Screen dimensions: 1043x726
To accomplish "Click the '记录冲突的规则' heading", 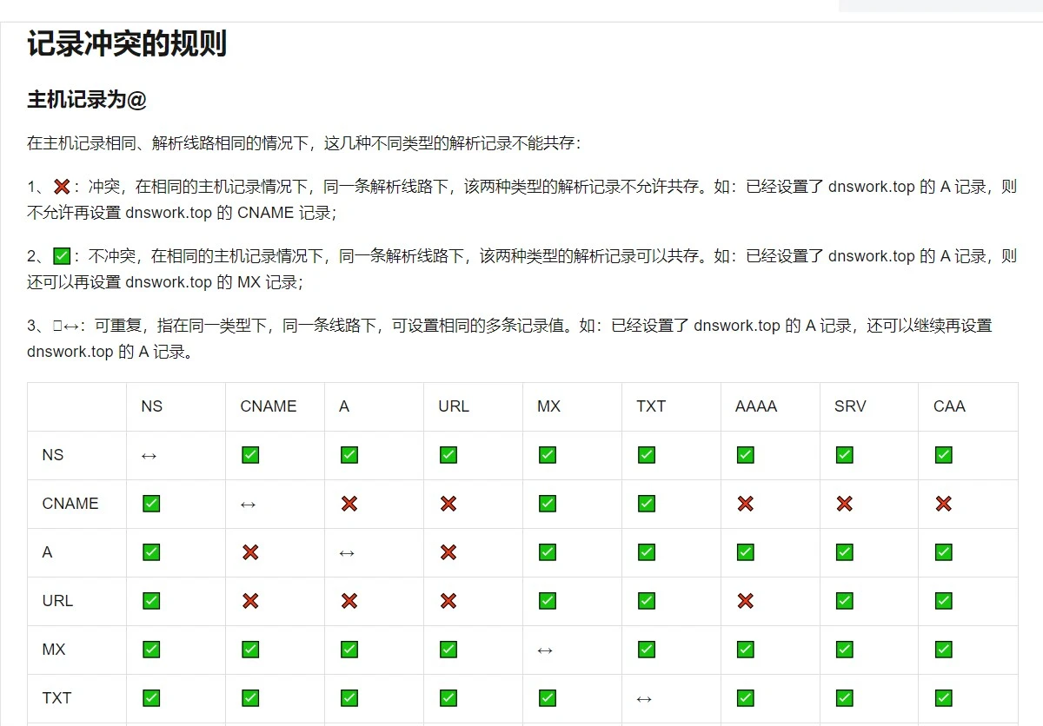I will click(127, 43).
